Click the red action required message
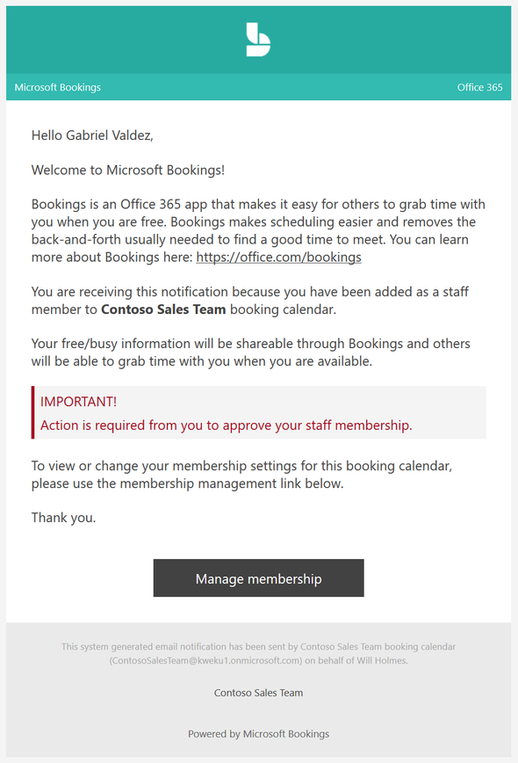This screenshot has height=763, width=518. (x=226, y=425)
